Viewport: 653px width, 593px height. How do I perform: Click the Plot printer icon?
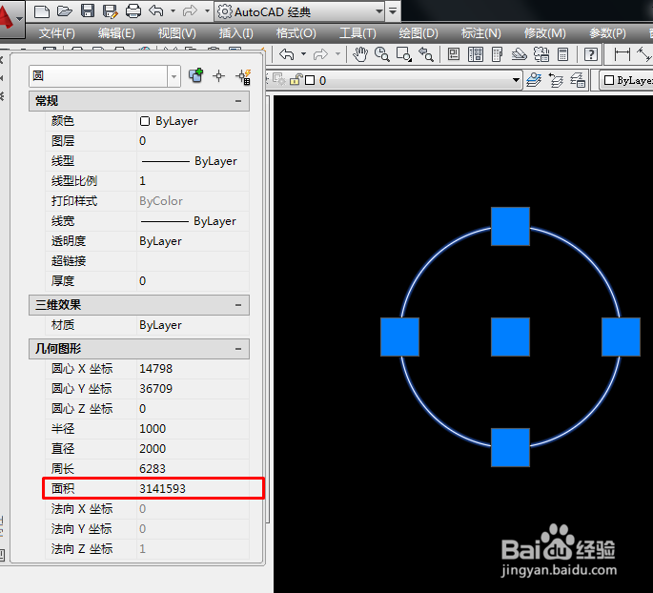click(x=133, y=11)
